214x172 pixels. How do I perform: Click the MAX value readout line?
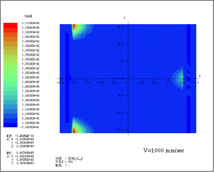(x=20, y=153)
